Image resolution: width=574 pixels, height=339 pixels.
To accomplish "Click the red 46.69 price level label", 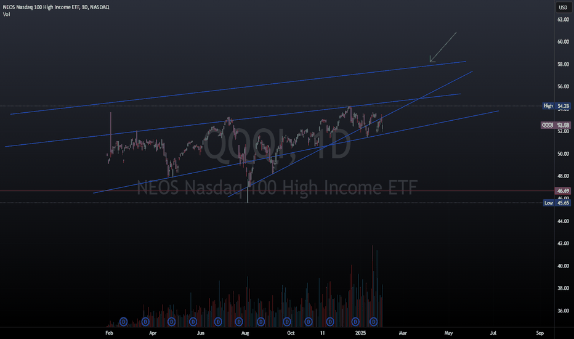I will point(563,191).
